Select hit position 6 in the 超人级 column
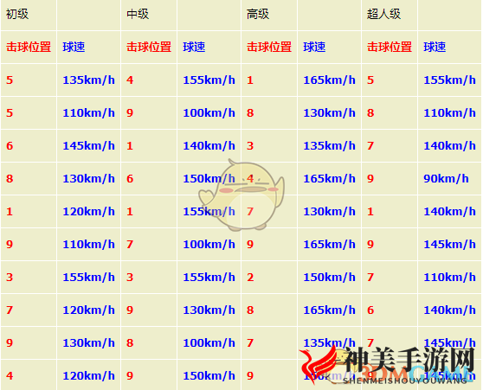This screenshot has width=483, height=390. click(x=370, y=310)
